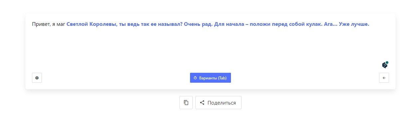Click the dark extension badge icon
Viewport: 409px width, 131px height.
pos(385,65)
